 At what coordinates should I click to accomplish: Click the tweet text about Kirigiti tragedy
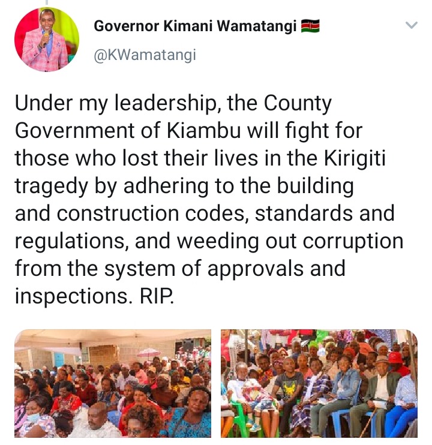click(x=209, y=200)
